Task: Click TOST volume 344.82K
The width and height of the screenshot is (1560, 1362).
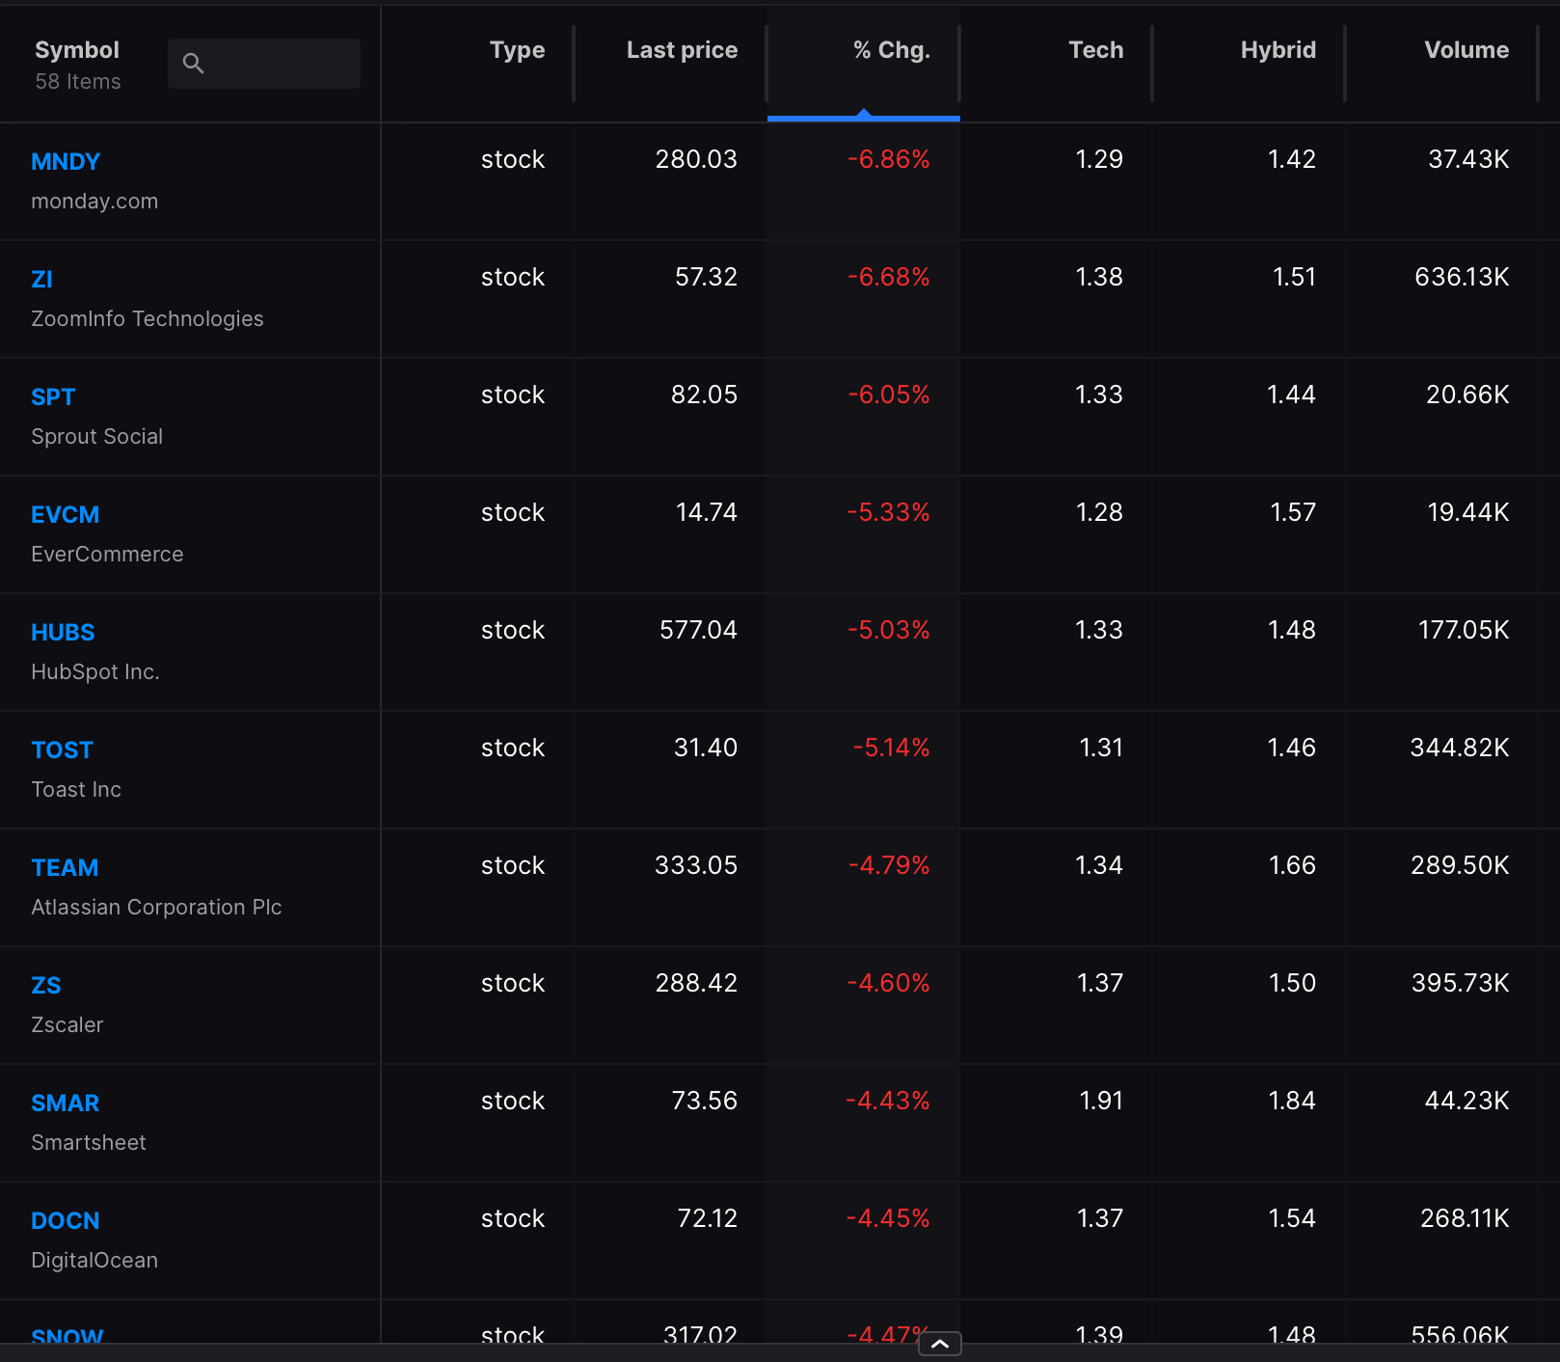Action: 1460,748
